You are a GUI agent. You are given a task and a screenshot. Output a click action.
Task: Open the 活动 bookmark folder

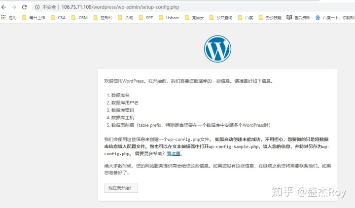126,18
